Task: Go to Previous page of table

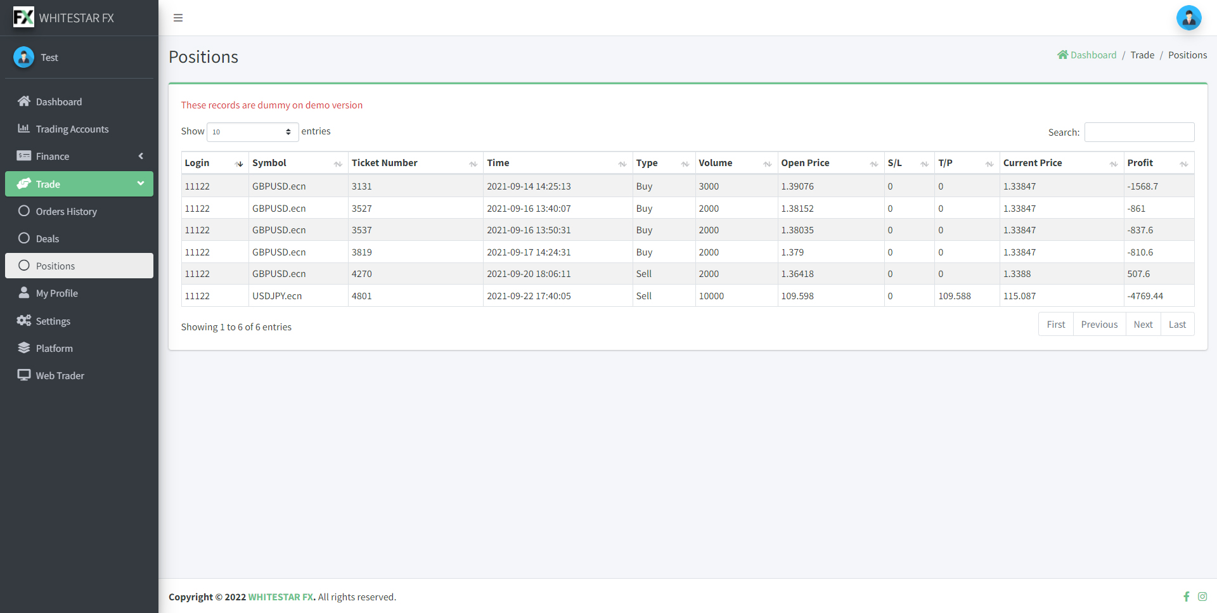Action: click(x=1099, y=324)
